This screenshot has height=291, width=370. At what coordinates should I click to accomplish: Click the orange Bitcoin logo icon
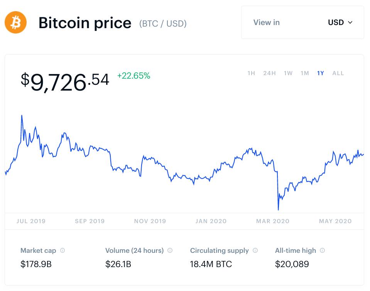[16, 23]
